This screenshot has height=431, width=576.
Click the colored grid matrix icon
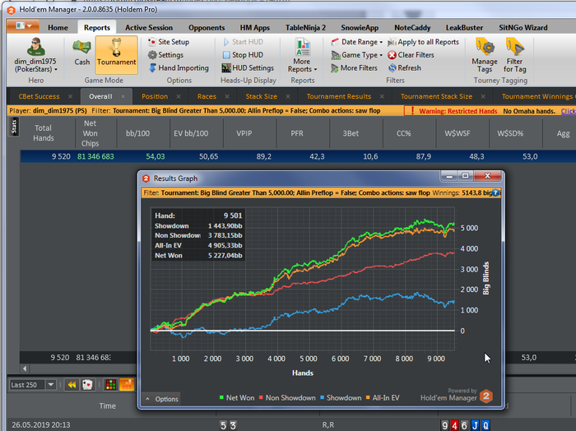point(110,385)
